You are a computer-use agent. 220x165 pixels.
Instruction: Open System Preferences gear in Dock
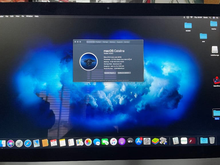147,141
